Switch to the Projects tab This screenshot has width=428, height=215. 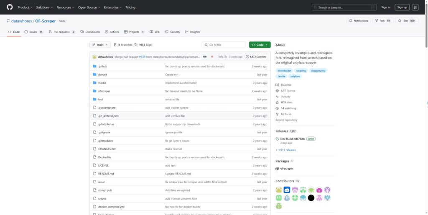pos(134,32)
